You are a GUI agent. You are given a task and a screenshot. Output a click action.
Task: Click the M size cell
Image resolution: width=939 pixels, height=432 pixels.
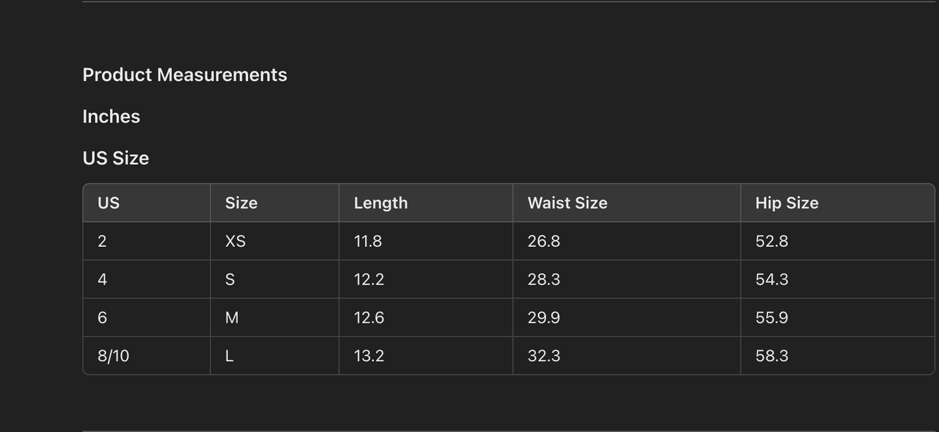click(x=232, y=318)
